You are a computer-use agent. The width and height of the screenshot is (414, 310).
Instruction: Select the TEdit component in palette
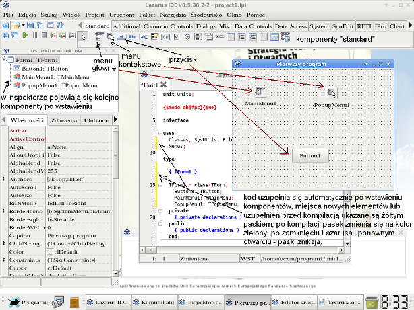click(x=144, y=36)
